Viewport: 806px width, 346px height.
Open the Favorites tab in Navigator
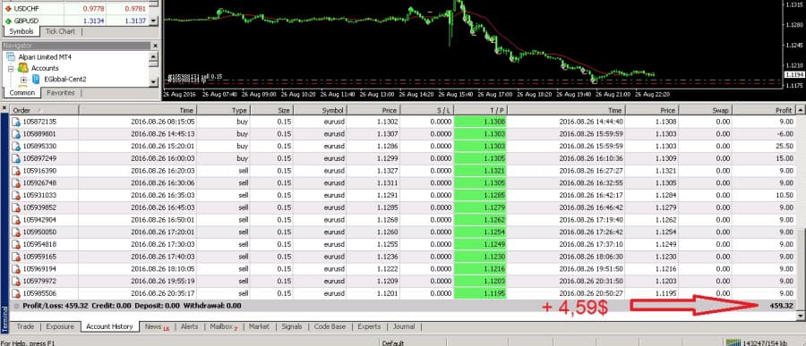[60, 93]
